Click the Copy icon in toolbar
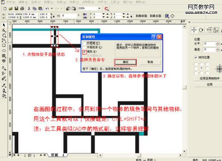 coord(35,8)
